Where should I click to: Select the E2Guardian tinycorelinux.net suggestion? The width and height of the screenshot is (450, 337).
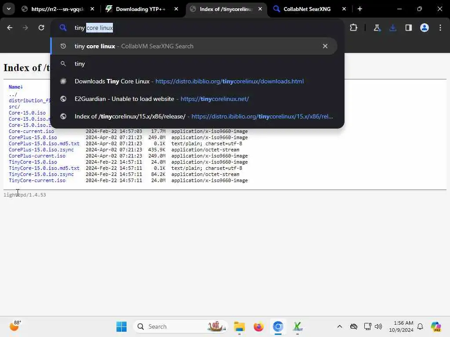coord(194,99)
